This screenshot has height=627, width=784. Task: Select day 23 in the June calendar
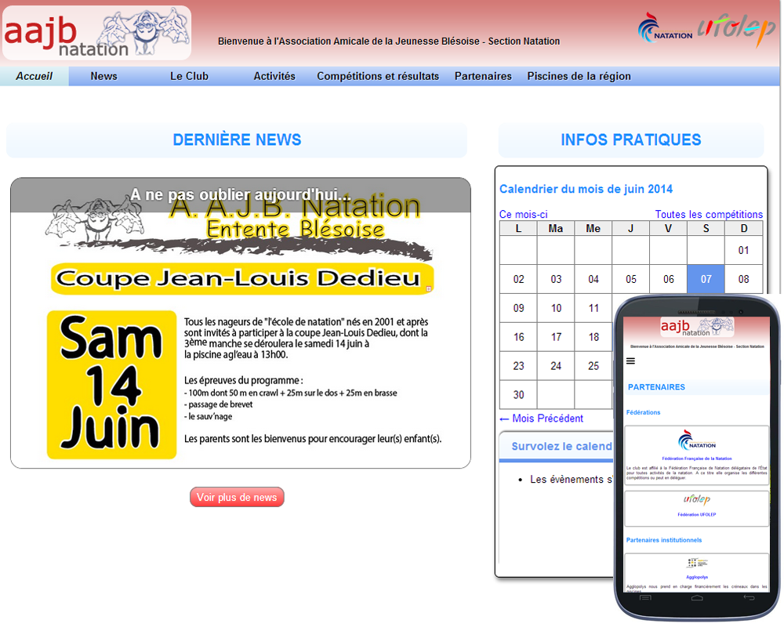point(518,366)
